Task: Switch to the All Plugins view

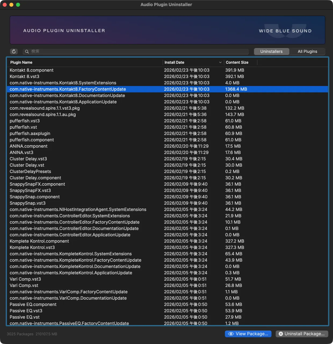Action: click(307, 51)
